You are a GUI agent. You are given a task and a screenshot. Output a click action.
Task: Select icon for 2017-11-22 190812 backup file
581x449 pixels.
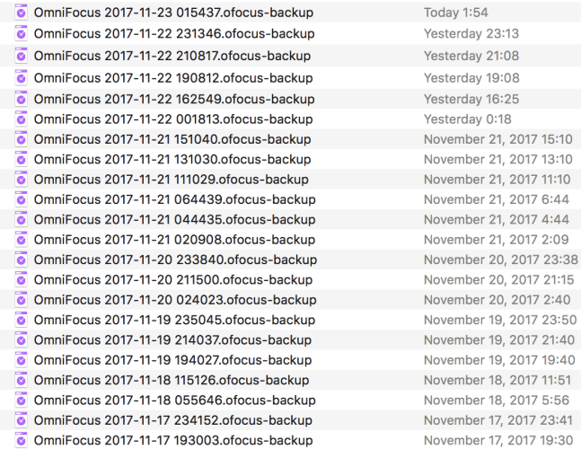pyautogui.click(x=22, y=78)
